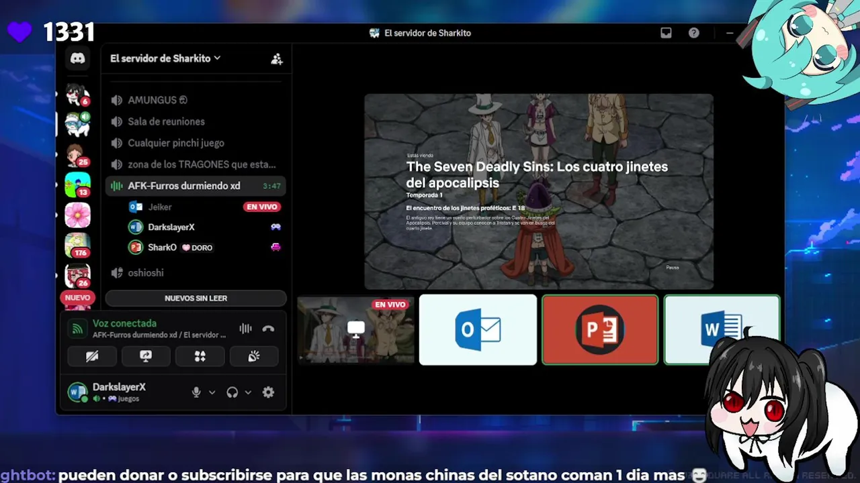Open server icon with badge 13
The width and height of the screenshot is (860, 483).
[x=77, y=185]
